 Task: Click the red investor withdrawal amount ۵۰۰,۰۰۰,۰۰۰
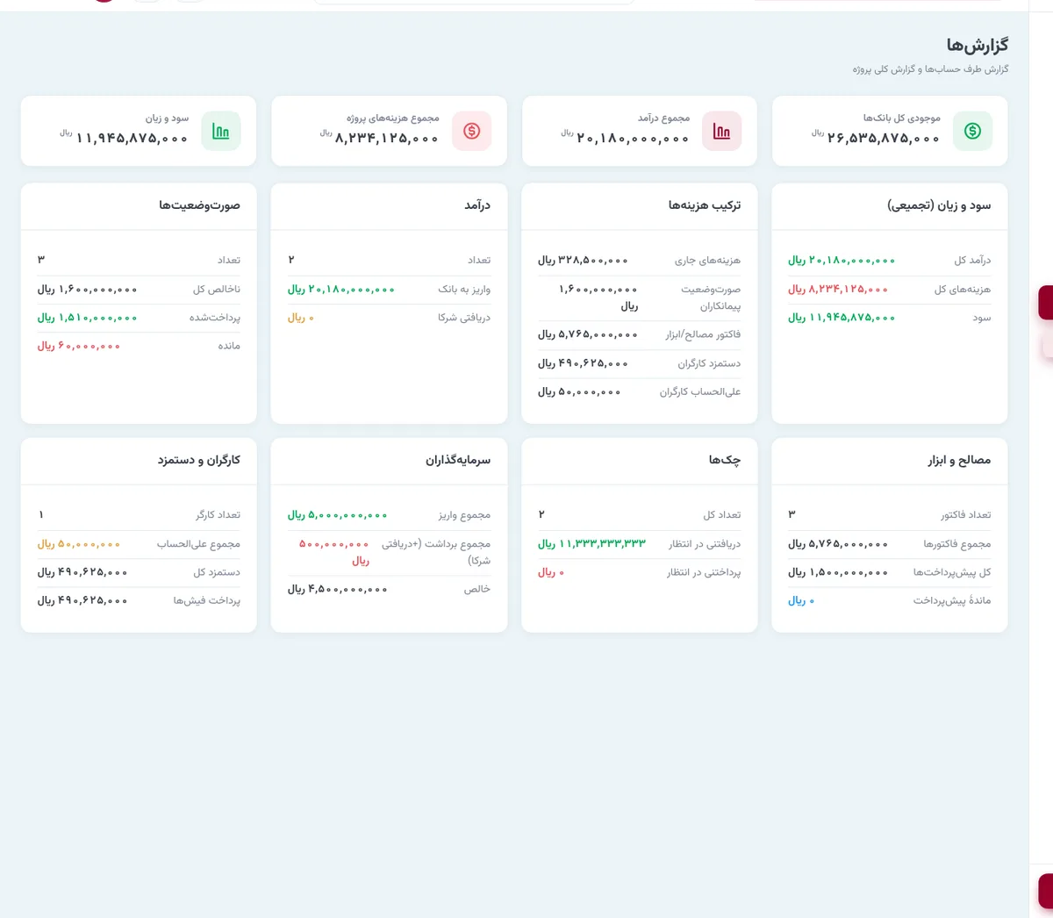coord(334,544)
